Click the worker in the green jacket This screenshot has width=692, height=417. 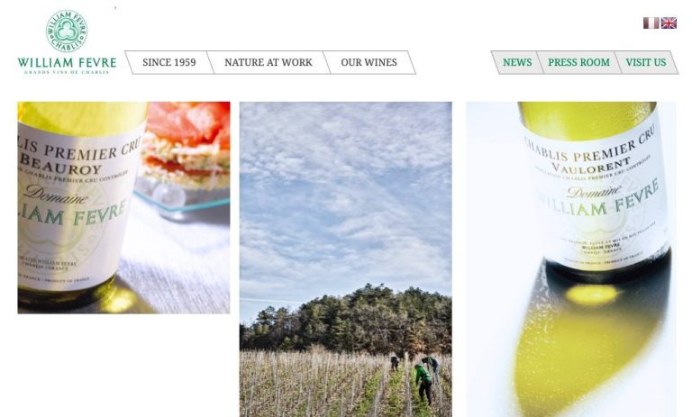[424, 383]
